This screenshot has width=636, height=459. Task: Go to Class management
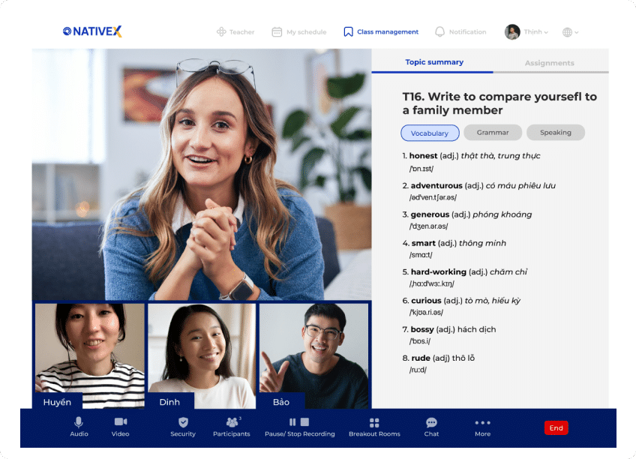click(x=380, y=32)
